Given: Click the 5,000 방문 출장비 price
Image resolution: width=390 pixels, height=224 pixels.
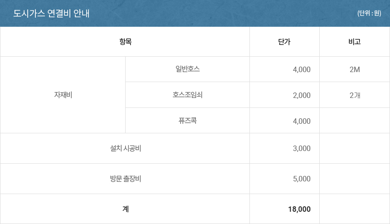Looking at the screenshot, I should pyautogui.click(x=302, y=179).
